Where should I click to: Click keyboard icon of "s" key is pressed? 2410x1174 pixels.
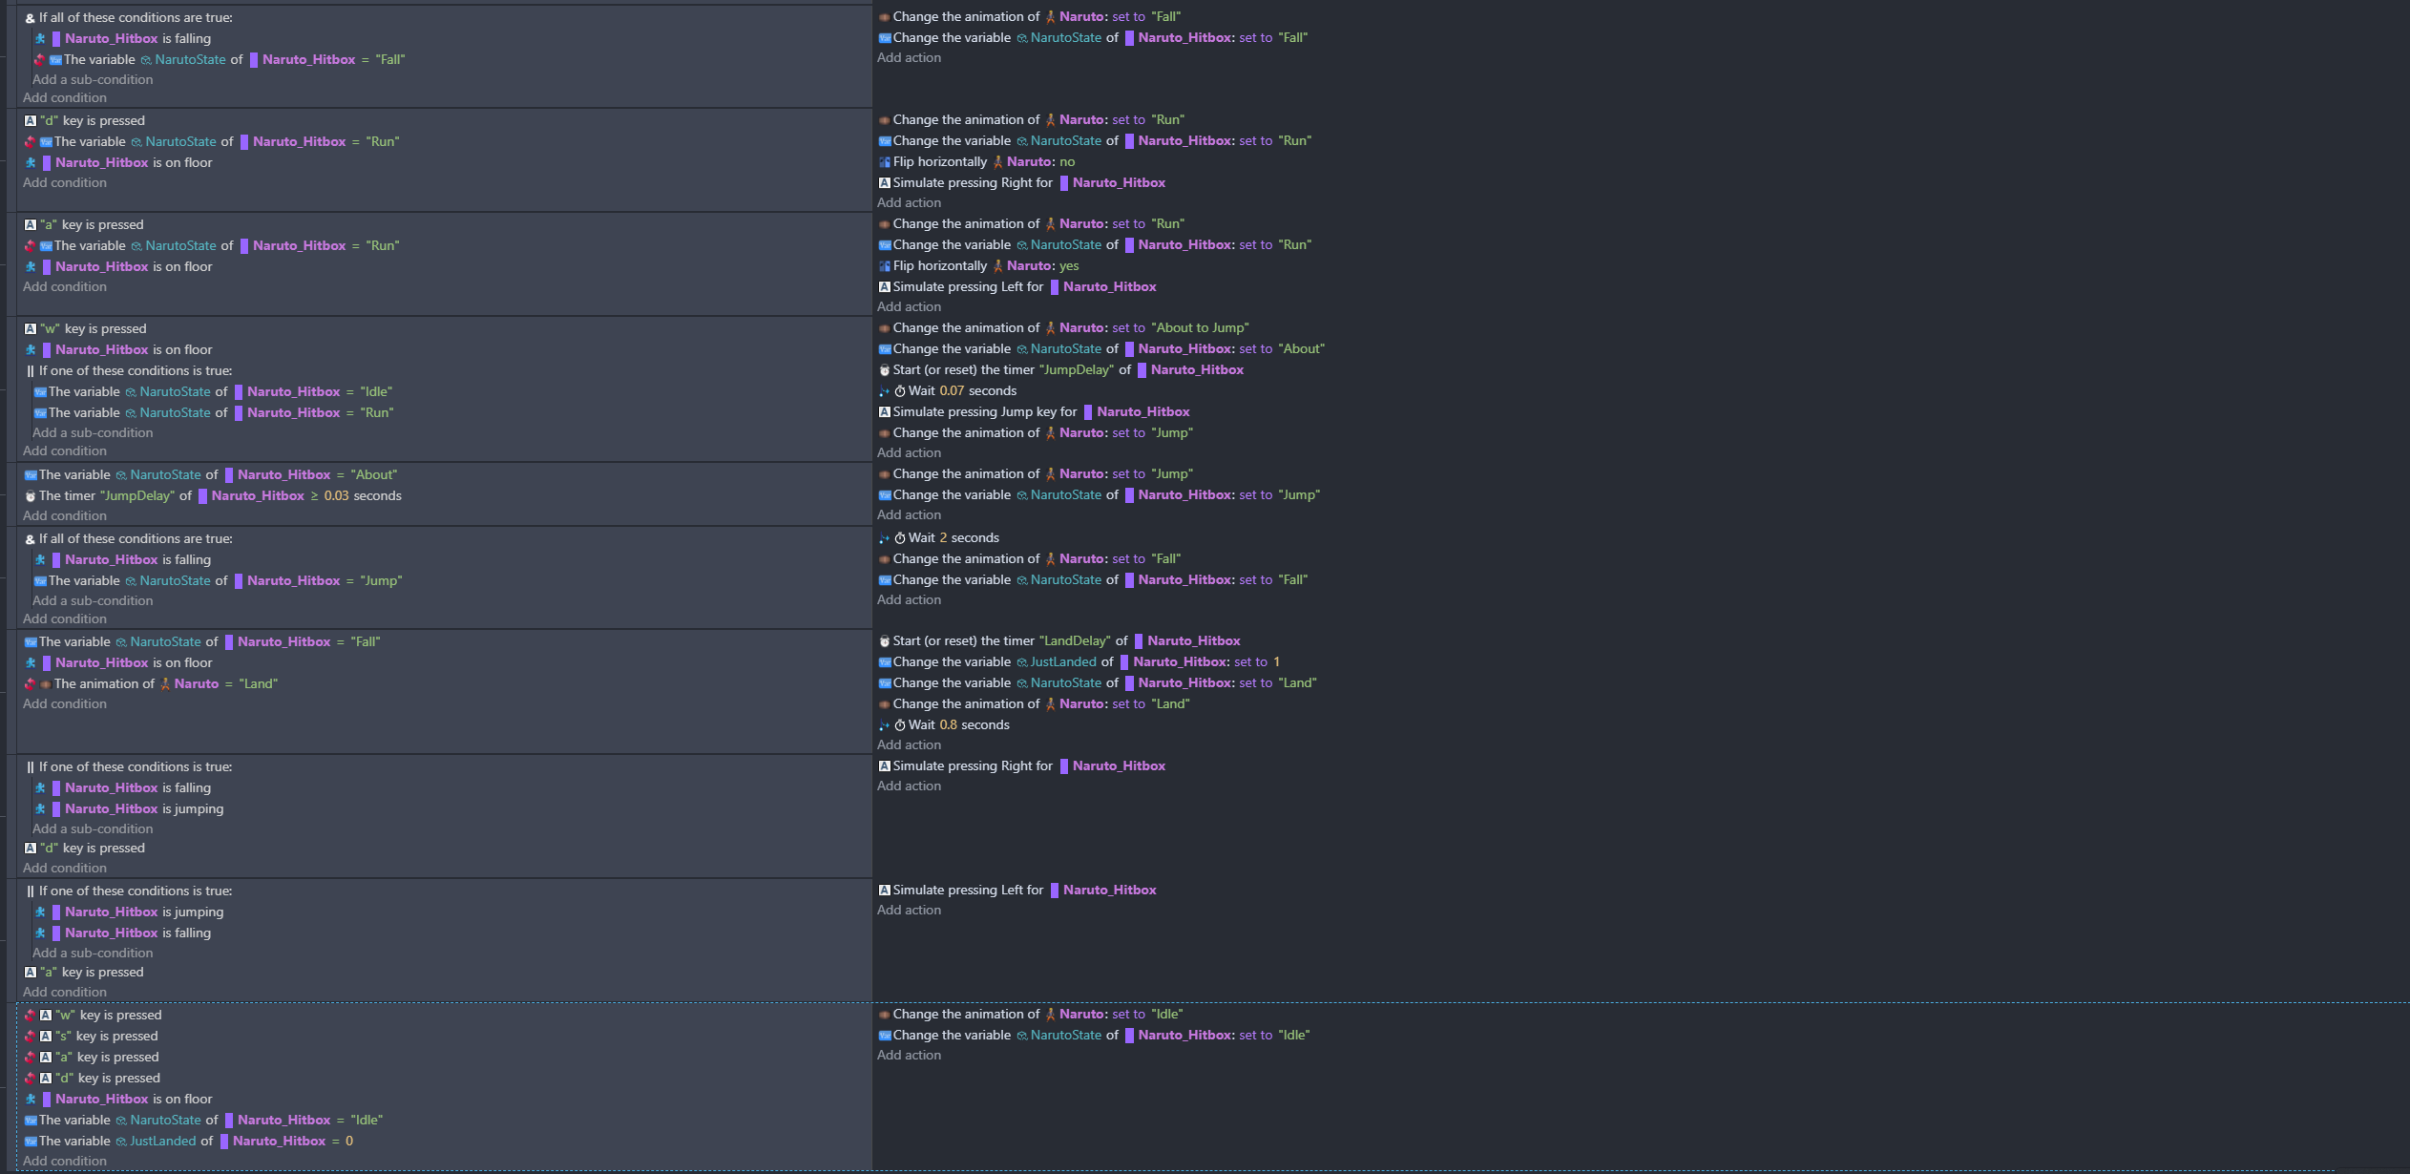point(45,1037)
